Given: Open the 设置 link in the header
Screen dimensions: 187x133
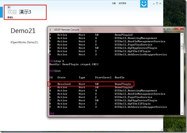Looking at the screenshot, I should pos(114,3).
